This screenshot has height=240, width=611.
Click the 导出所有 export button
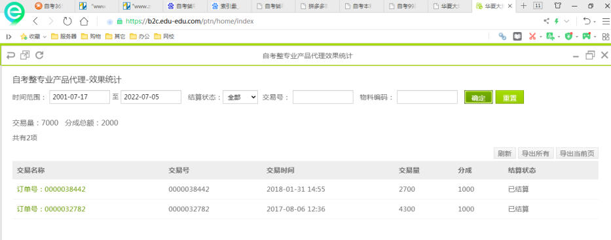(536, 154)
